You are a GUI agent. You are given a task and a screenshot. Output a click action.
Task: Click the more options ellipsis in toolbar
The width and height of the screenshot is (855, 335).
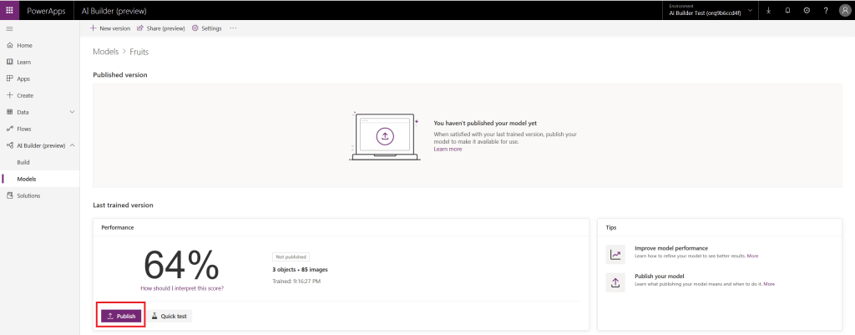[x=233, y=28]
